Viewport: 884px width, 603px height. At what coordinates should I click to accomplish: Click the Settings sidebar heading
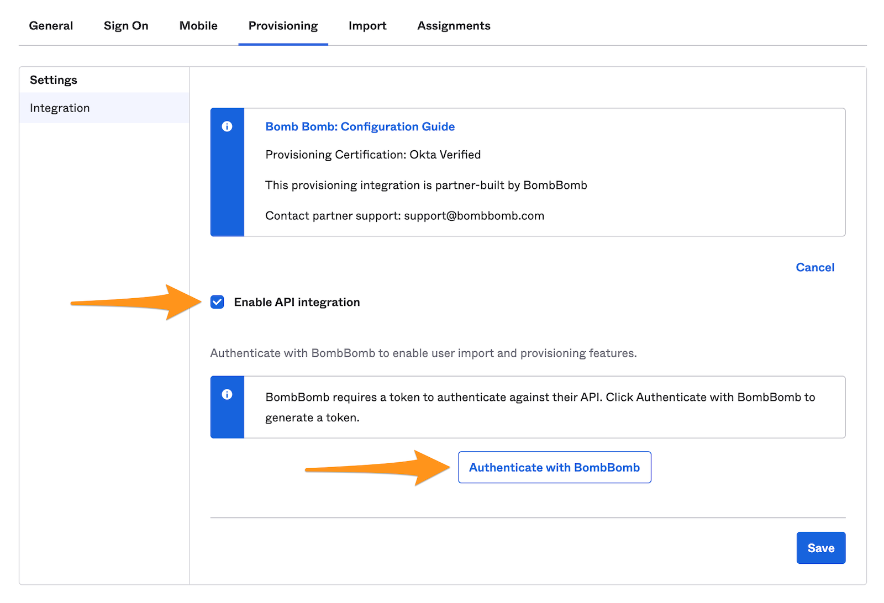54,80
